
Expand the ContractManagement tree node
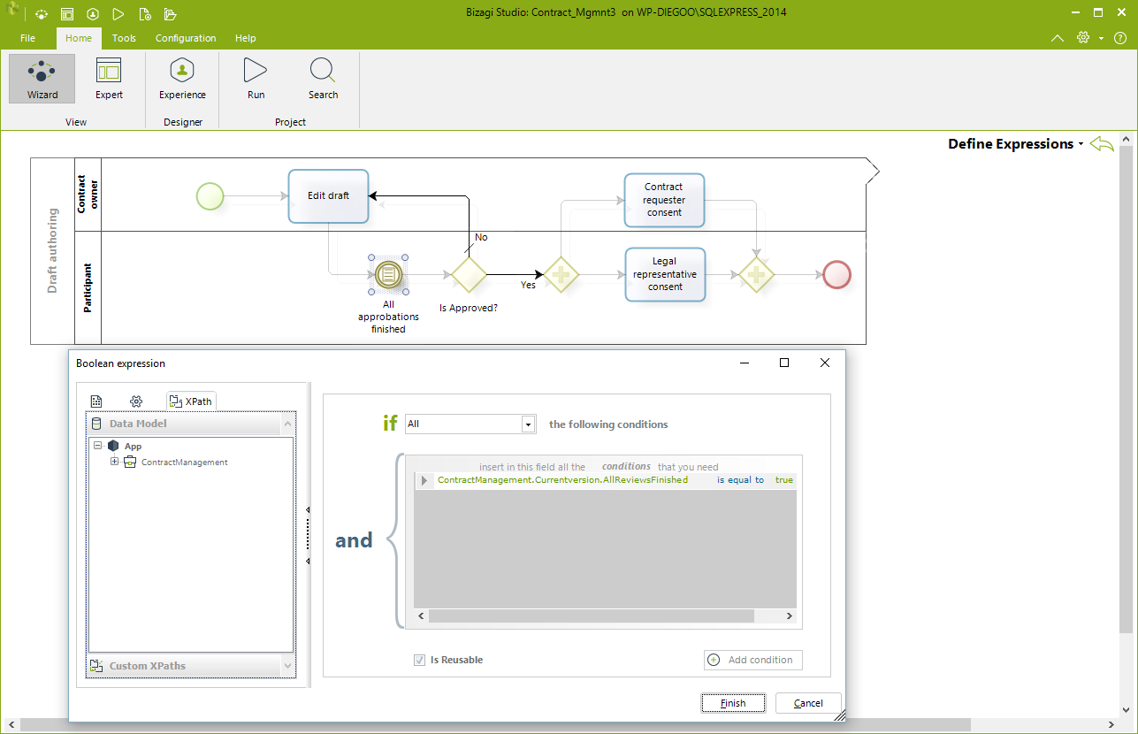[115, 462]
